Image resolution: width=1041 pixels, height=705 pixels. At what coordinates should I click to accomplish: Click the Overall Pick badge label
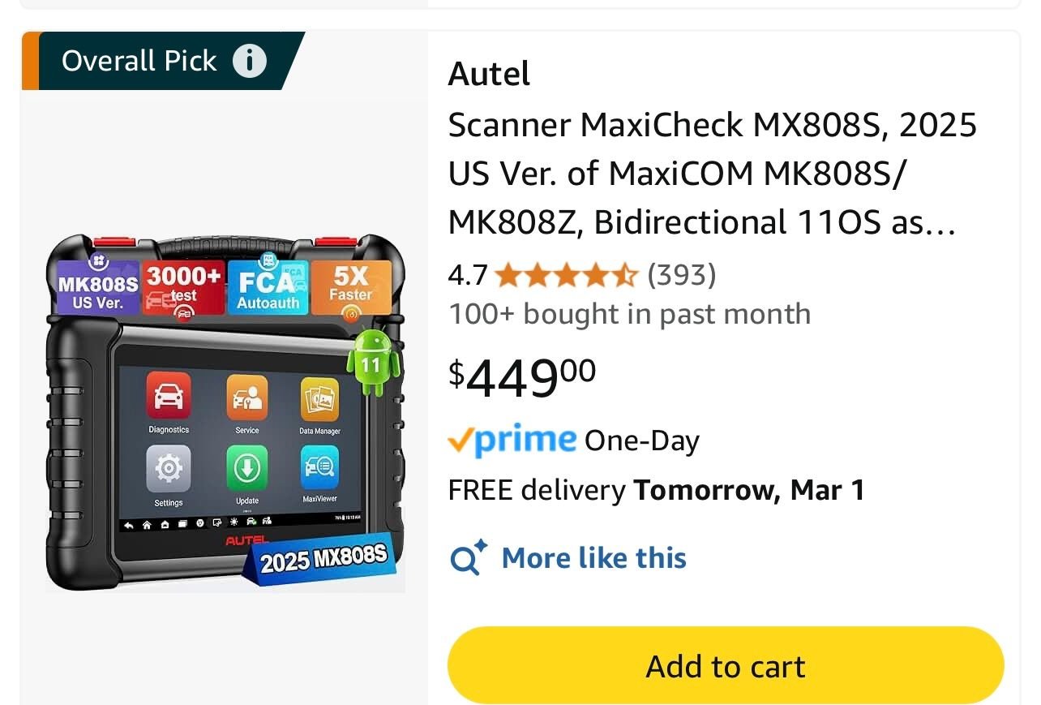[139, 61]
